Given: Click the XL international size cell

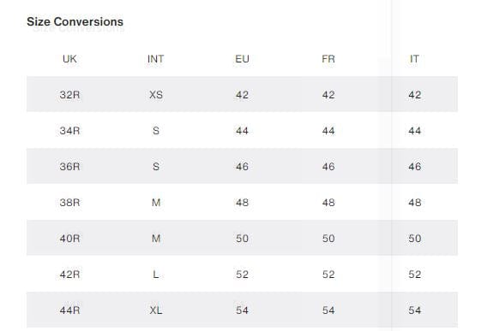Looking at the screenshot, I should click(x=156, y=310).
